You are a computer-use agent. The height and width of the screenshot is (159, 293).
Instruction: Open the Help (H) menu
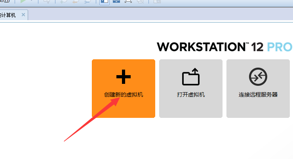[x=4, y=1]
